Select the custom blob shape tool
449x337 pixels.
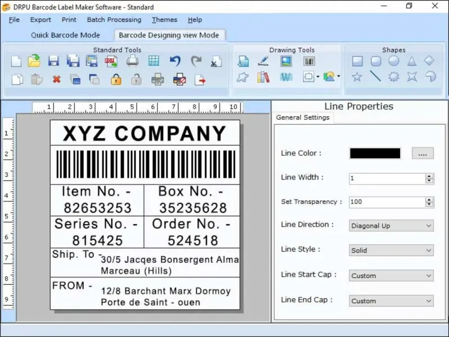[x=242, y=77]
